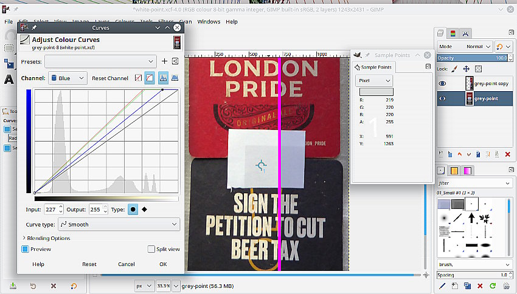Select the Sample Points tab
The width and height of the screenshot is (517, 294).
[x=374, y=67]
